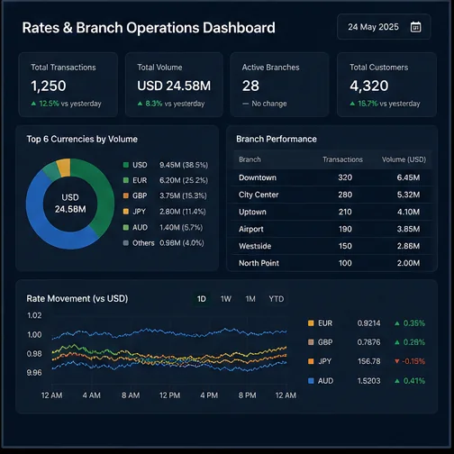Click the 190 transactions cell
The height and width of the screenshot is (454, 454).
coord(345,229)
